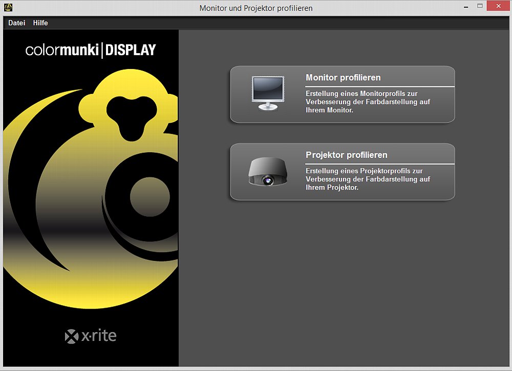
Task: Select the Projektor profilieren heading
Action: [347, 155]
